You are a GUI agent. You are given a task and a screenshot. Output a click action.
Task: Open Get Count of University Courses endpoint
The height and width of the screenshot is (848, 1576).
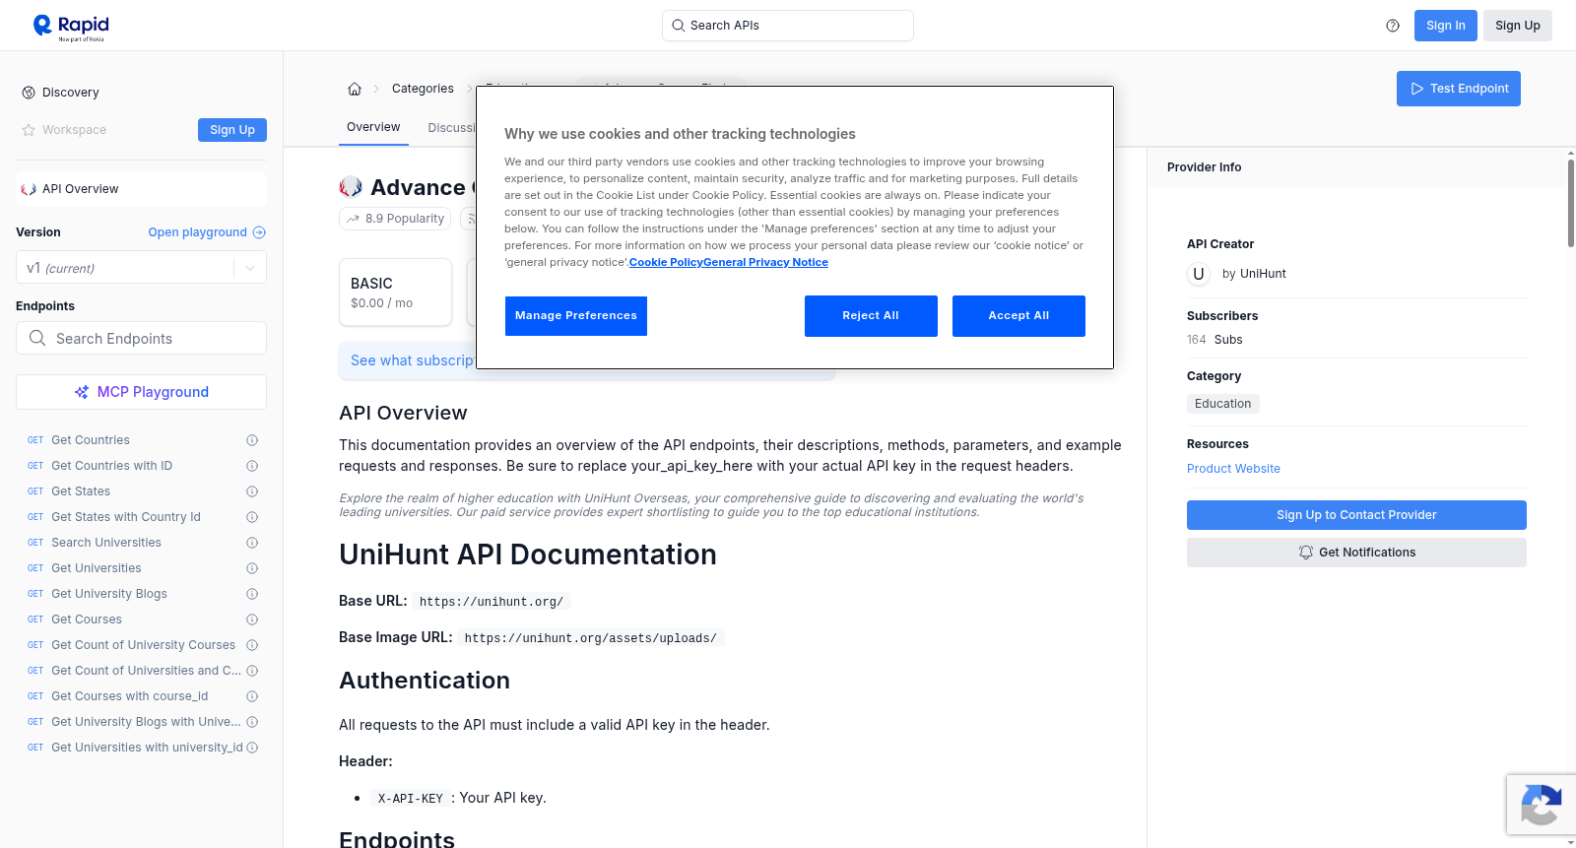pyautogui.click(x=144, y=645)
